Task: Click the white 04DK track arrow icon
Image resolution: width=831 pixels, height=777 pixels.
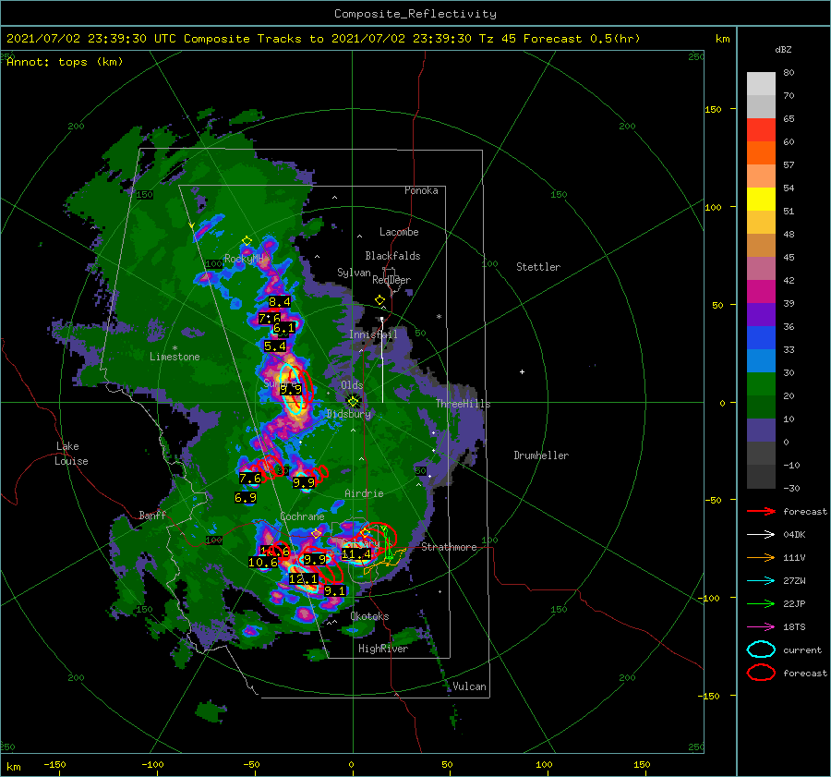Action: point(761,535)
